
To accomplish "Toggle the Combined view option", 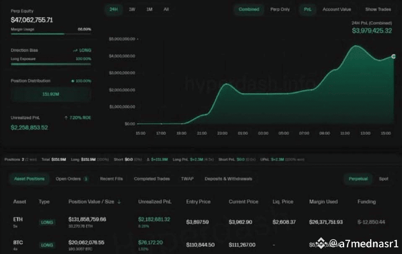I will [x=249, y=9].
